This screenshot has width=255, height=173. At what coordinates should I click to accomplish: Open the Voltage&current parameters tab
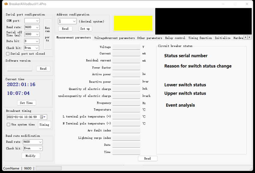114,38
